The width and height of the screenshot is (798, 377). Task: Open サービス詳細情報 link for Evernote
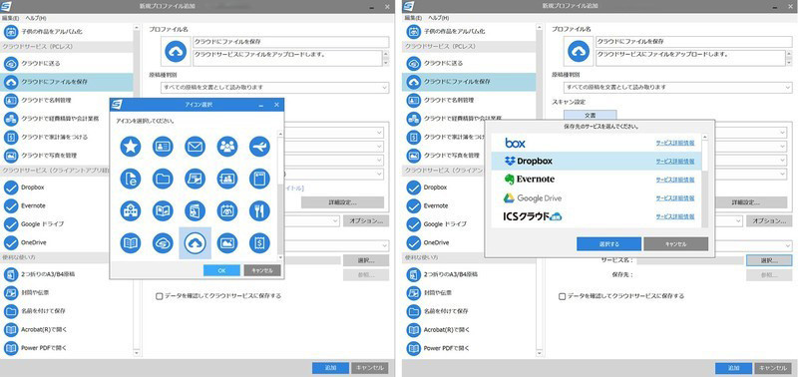(x=675, y=180)
